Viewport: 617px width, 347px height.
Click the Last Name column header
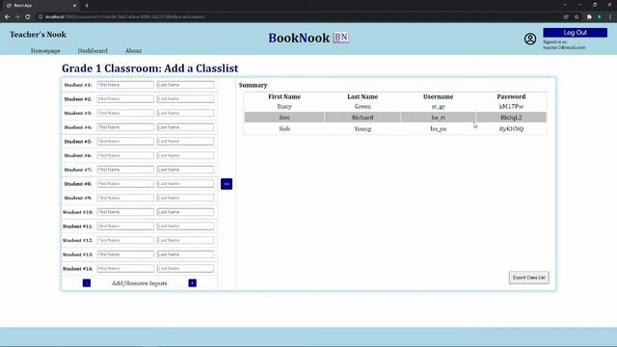(x=362, y=96)
